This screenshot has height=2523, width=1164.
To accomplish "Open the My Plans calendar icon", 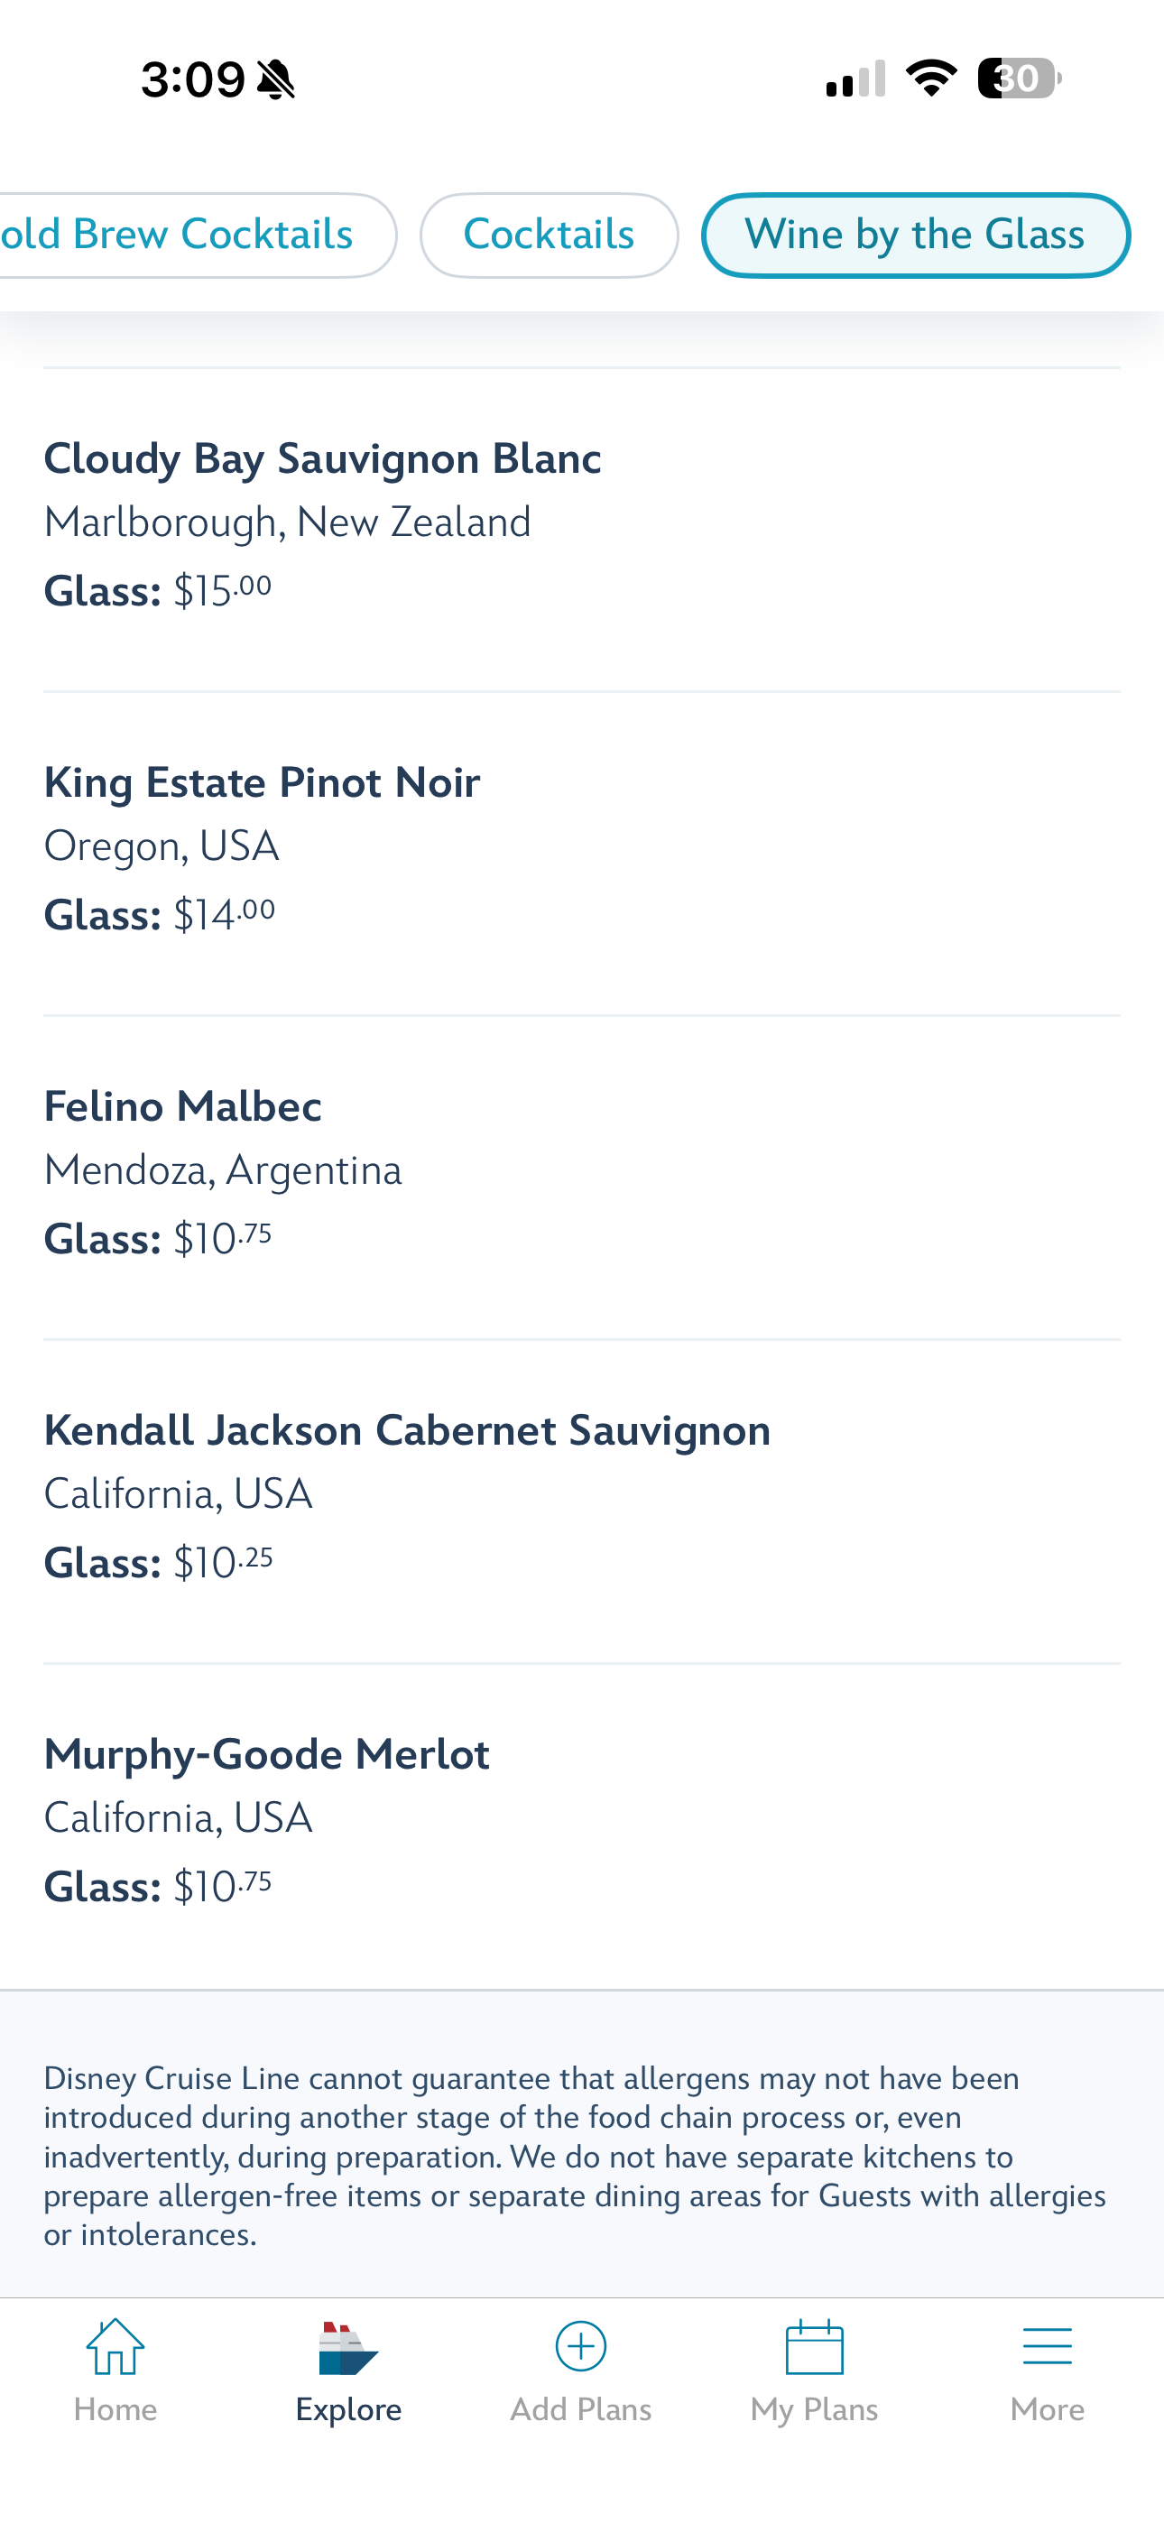I will (x=814, y=2347).
